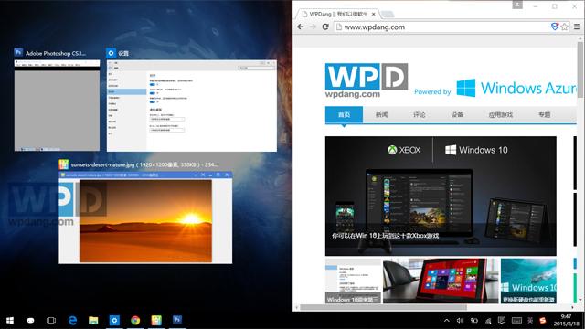585x329 pixels.
Task: Open the volume control in system tray
Action: click(460, 321)
